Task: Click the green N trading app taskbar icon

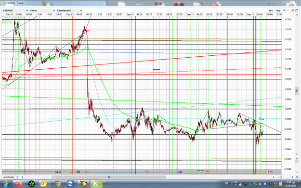Action: coord(96,184)
